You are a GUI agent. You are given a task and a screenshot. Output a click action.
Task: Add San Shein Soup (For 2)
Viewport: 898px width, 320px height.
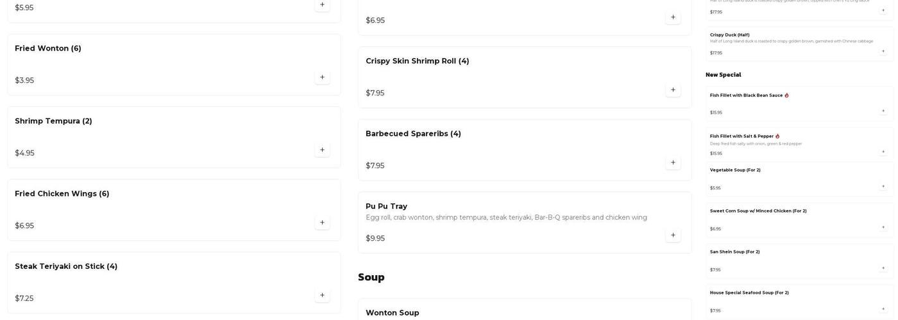[883, 269]
